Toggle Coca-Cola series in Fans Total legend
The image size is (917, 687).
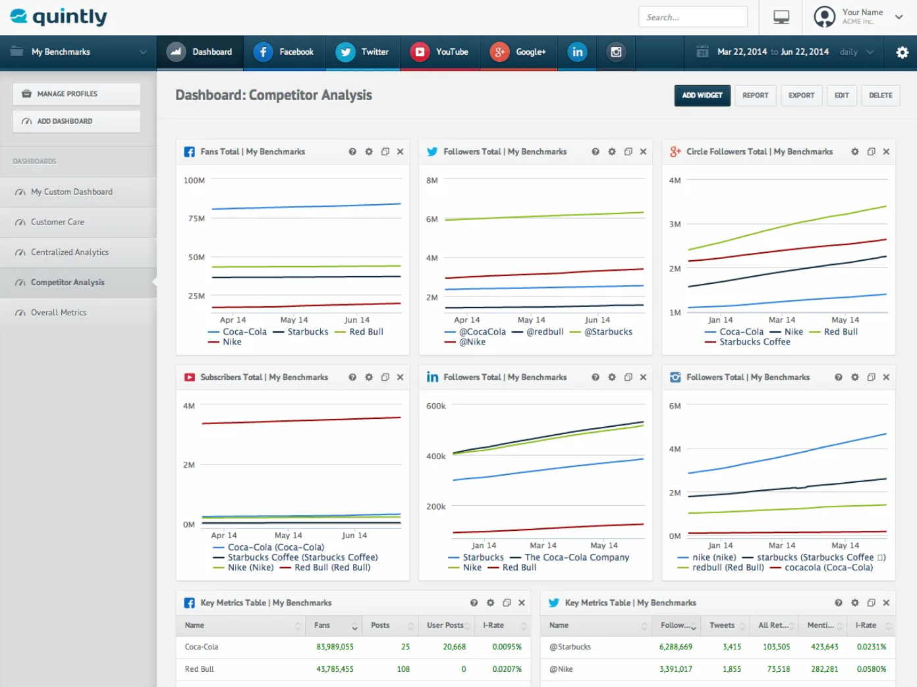(237, 332)
